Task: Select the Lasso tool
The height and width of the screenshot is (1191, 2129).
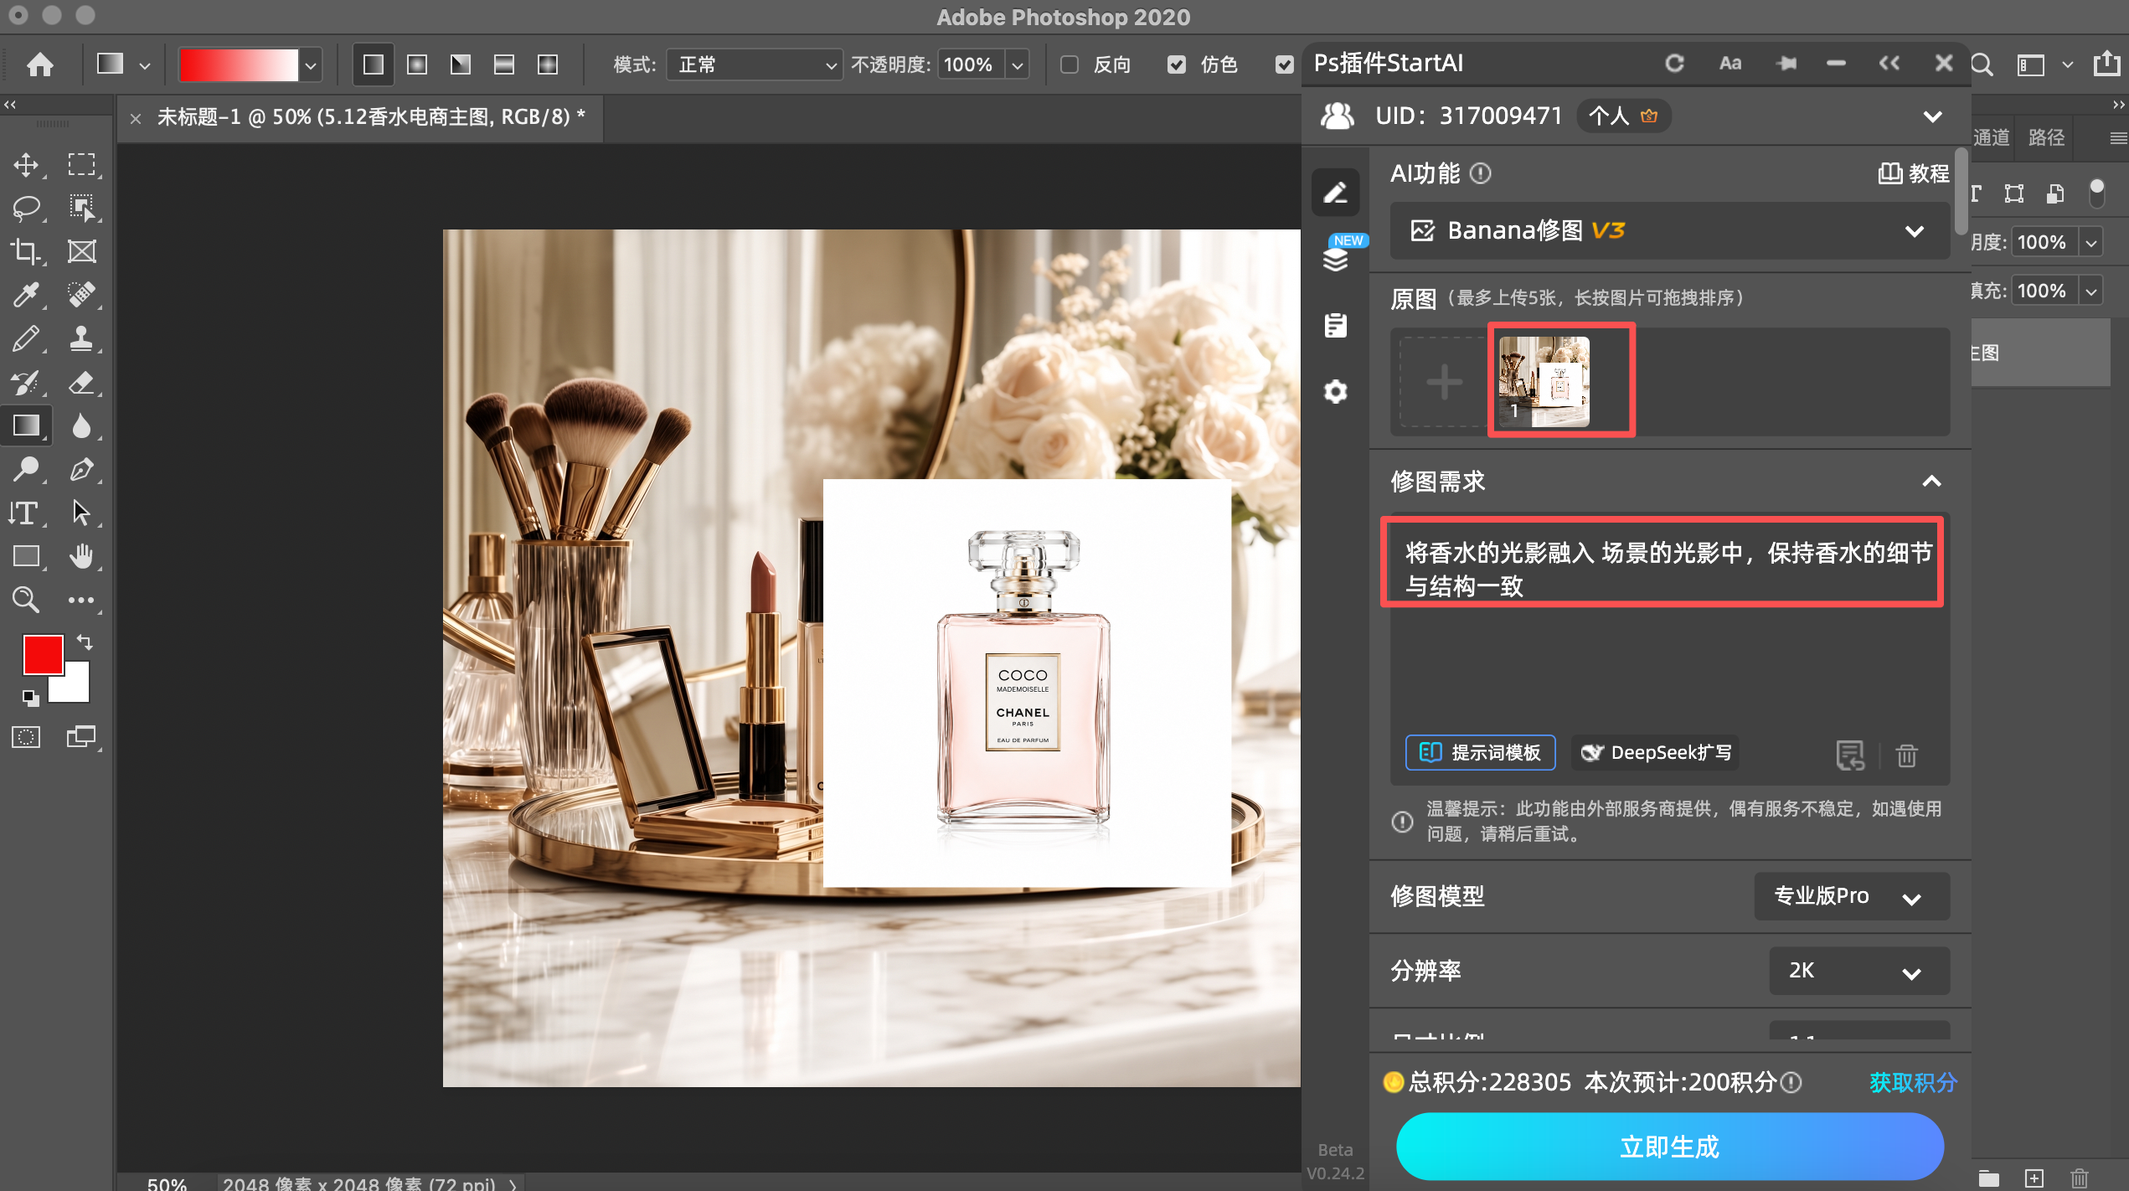Action: 26,208
